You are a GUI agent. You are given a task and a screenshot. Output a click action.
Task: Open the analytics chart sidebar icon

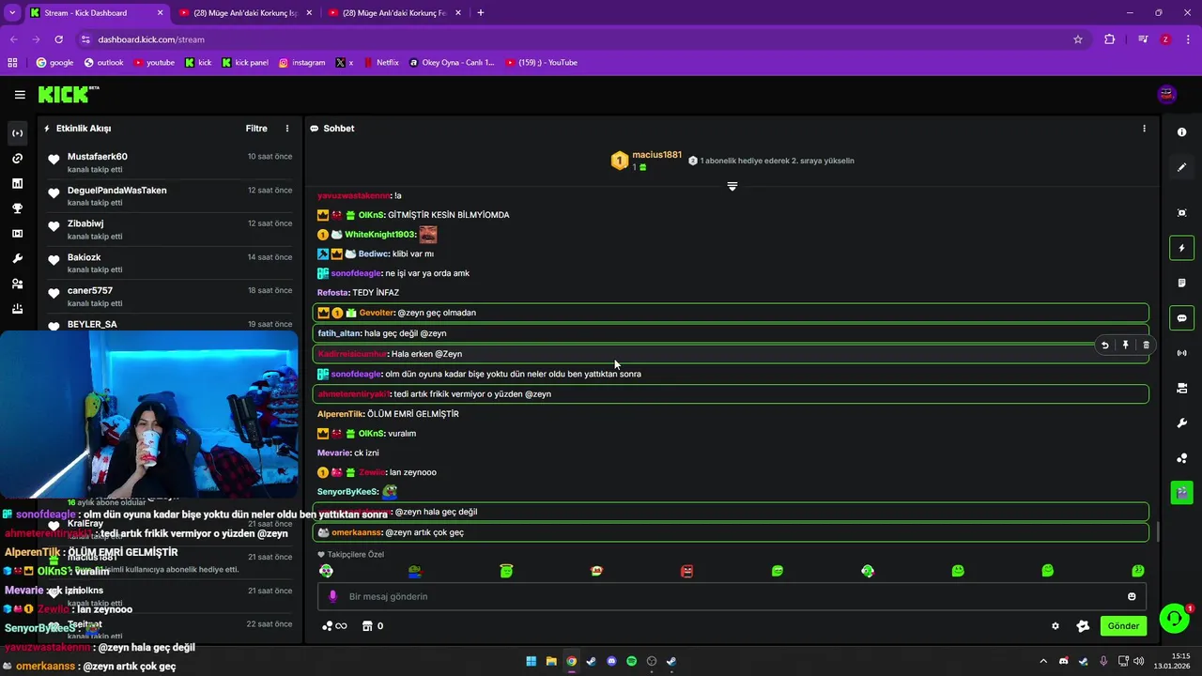[17, 183]
